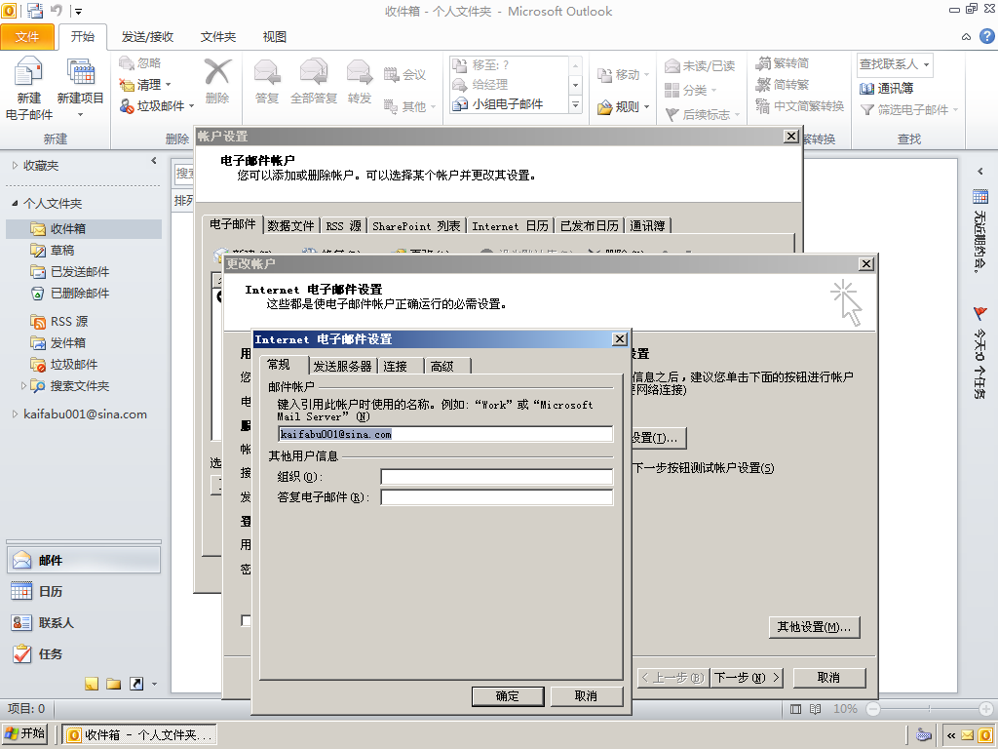The height and width of the screenshot is (749, 998).
Task: Collapse the Personal Folders (个人文件夹) tree
Action: [16, 204]
